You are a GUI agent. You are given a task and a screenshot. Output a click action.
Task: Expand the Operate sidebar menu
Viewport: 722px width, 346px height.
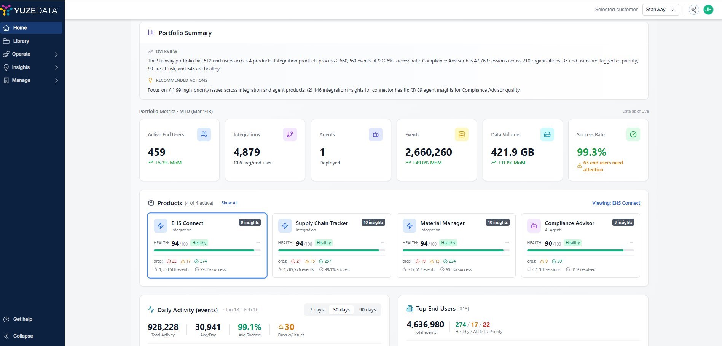31,54
